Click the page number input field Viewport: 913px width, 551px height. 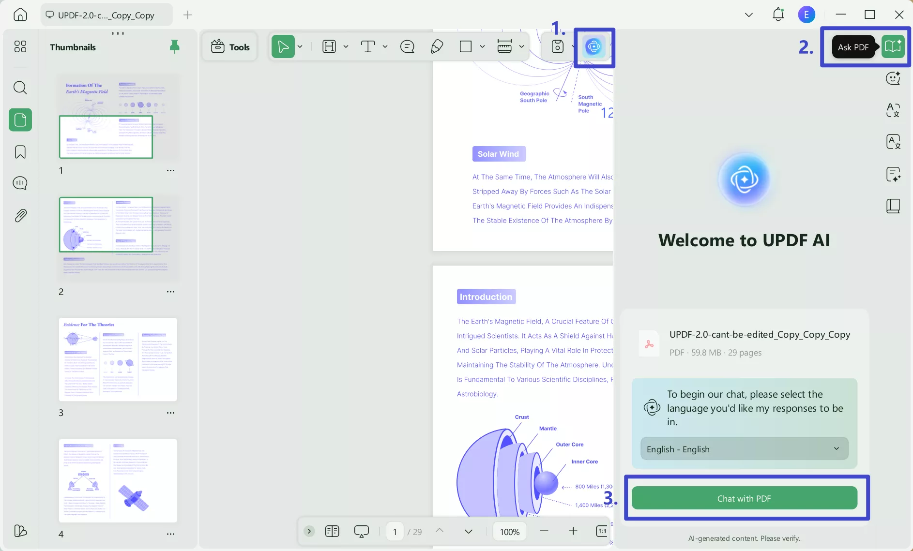[395, 531]
